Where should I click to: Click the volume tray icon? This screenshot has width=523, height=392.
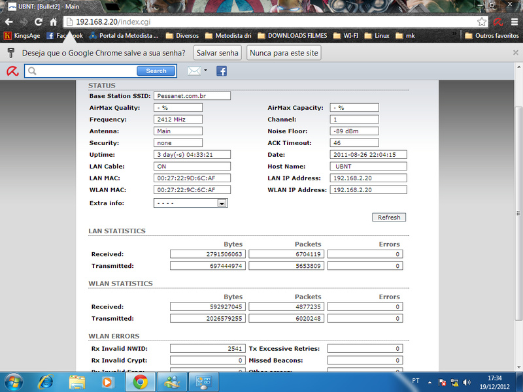[x=467, y=382]
